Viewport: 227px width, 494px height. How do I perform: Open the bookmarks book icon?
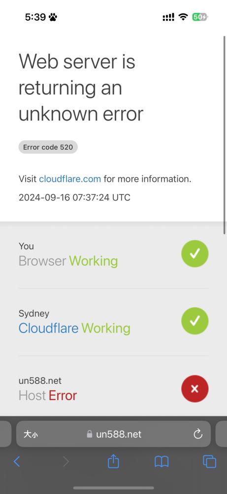162,461
